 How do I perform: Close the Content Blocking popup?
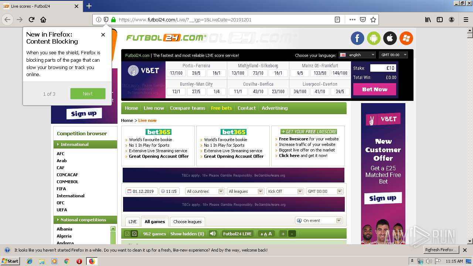[103, 35]
